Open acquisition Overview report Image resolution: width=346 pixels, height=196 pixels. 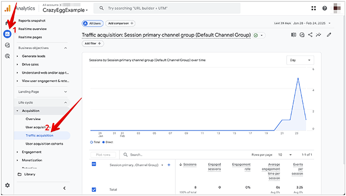point(33,119)
